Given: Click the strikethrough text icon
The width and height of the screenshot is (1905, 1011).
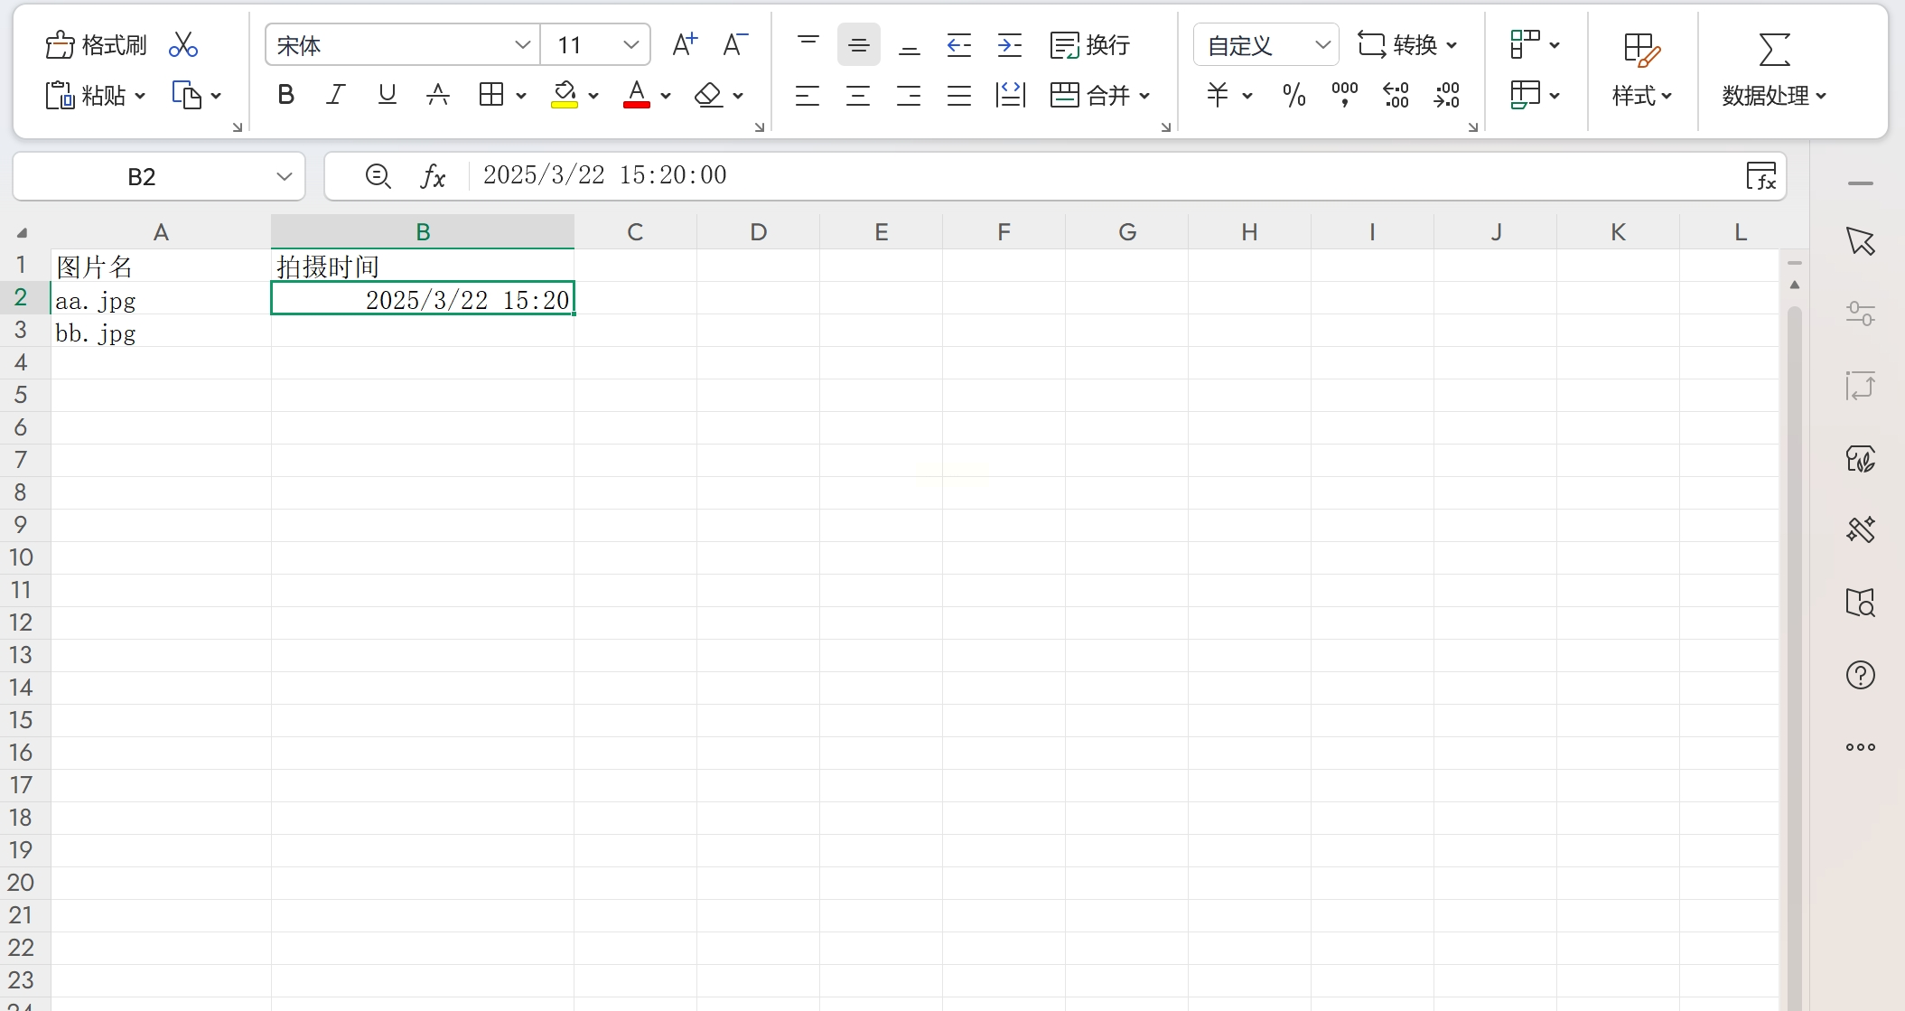Looking at the screenshot, I should [438, 95].
